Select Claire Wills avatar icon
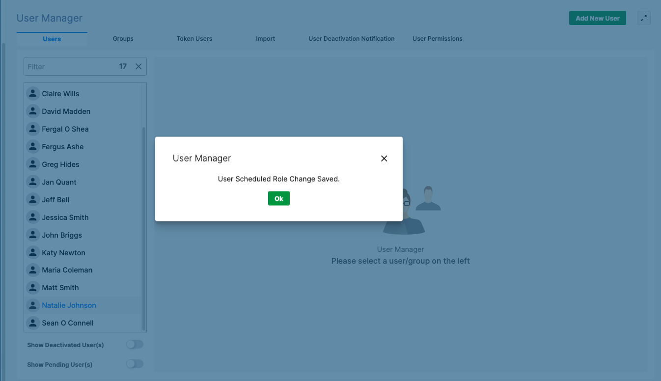 [33, 93]
